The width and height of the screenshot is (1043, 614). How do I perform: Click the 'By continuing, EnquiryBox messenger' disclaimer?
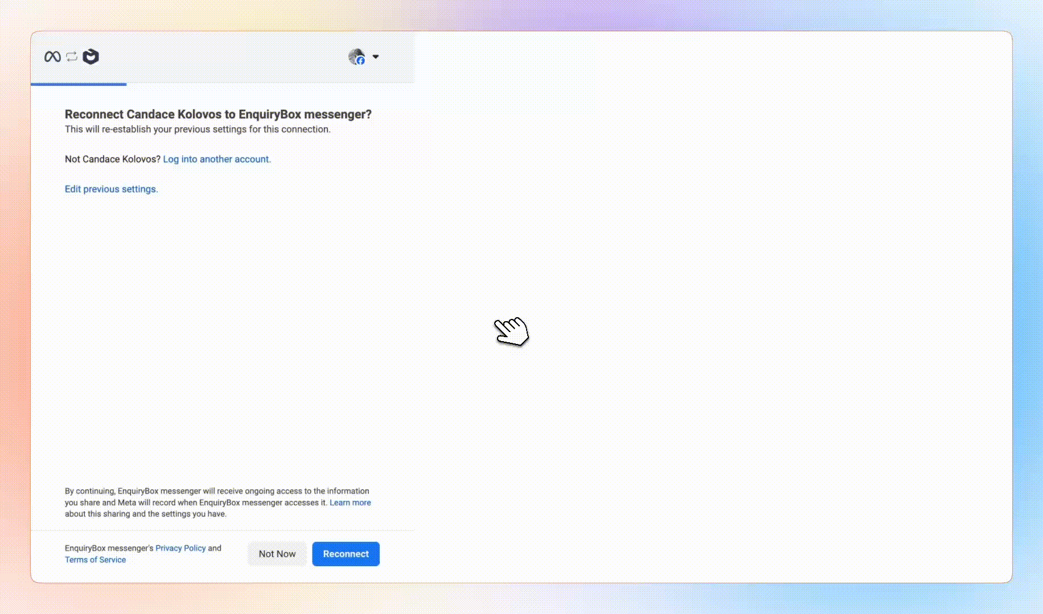point(218,503)
